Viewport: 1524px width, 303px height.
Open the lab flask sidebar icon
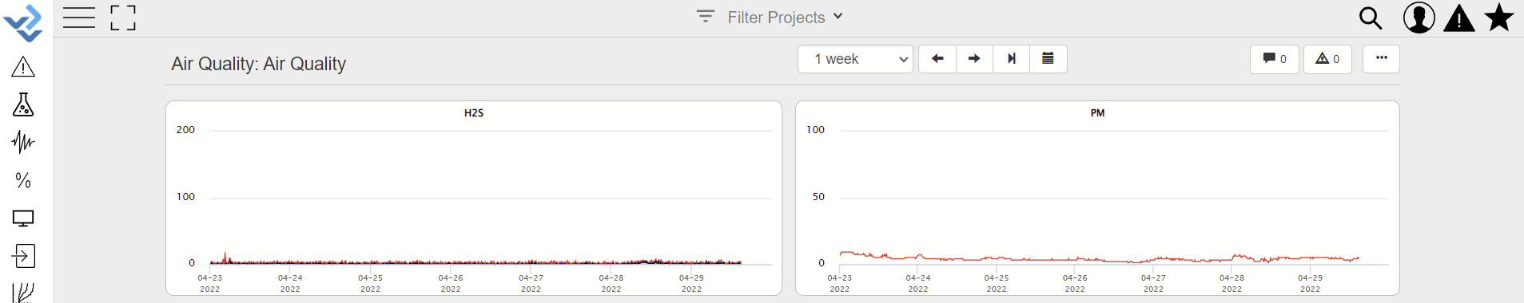point(23,104)
